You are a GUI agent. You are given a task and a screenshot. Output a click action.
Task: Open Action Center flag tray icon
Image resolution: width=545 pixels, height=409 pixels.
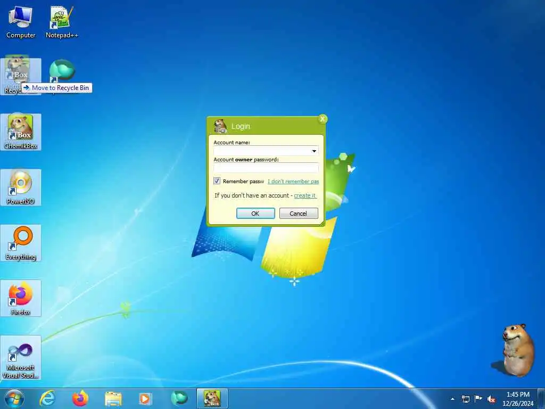478,398
